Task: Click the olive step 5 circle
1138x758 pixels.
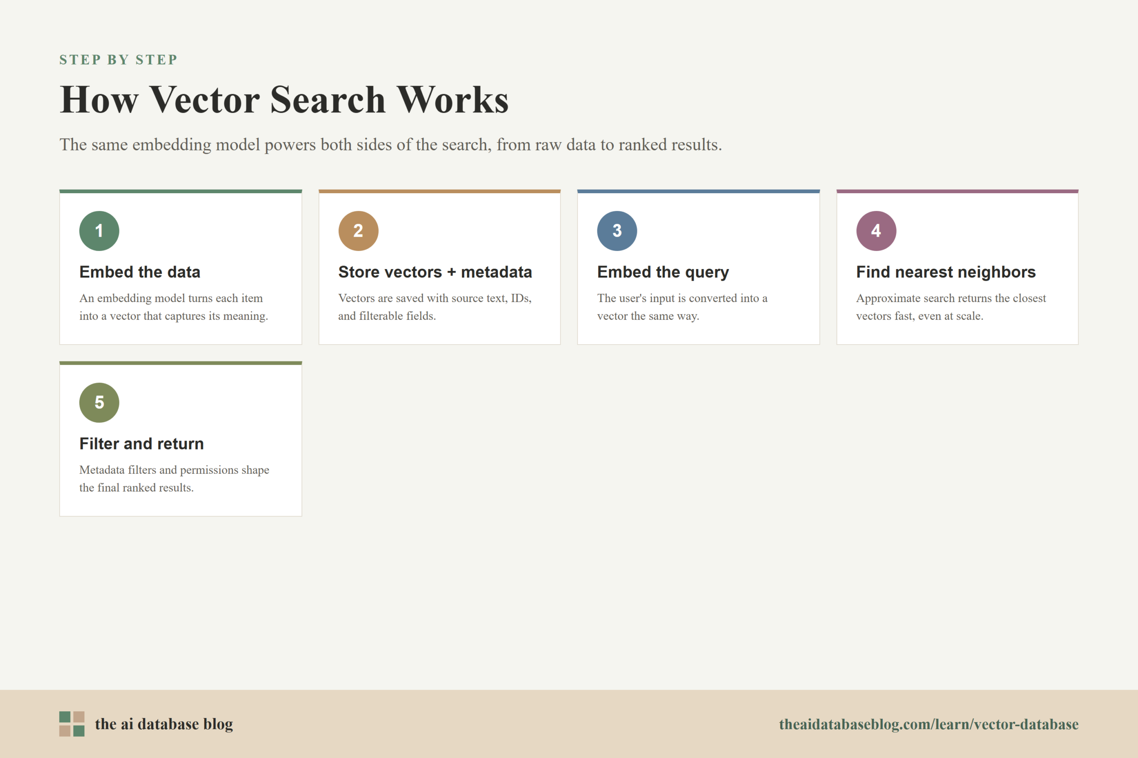Action: pyautogui.click(x=99, y=403)
